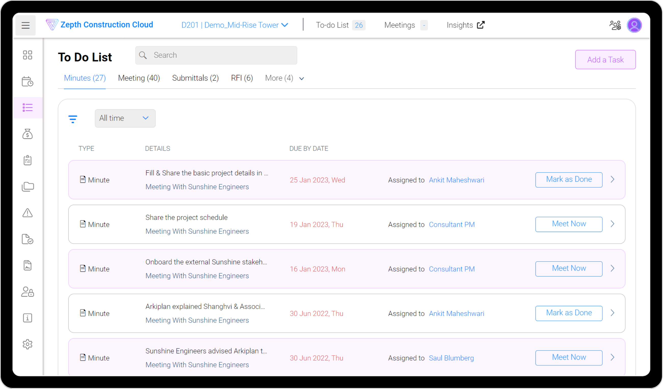The width and height of the screenshot is (663, 389).
Task: Click the Zepth Construction Cloud logo
Action: (x=99, y=25)
